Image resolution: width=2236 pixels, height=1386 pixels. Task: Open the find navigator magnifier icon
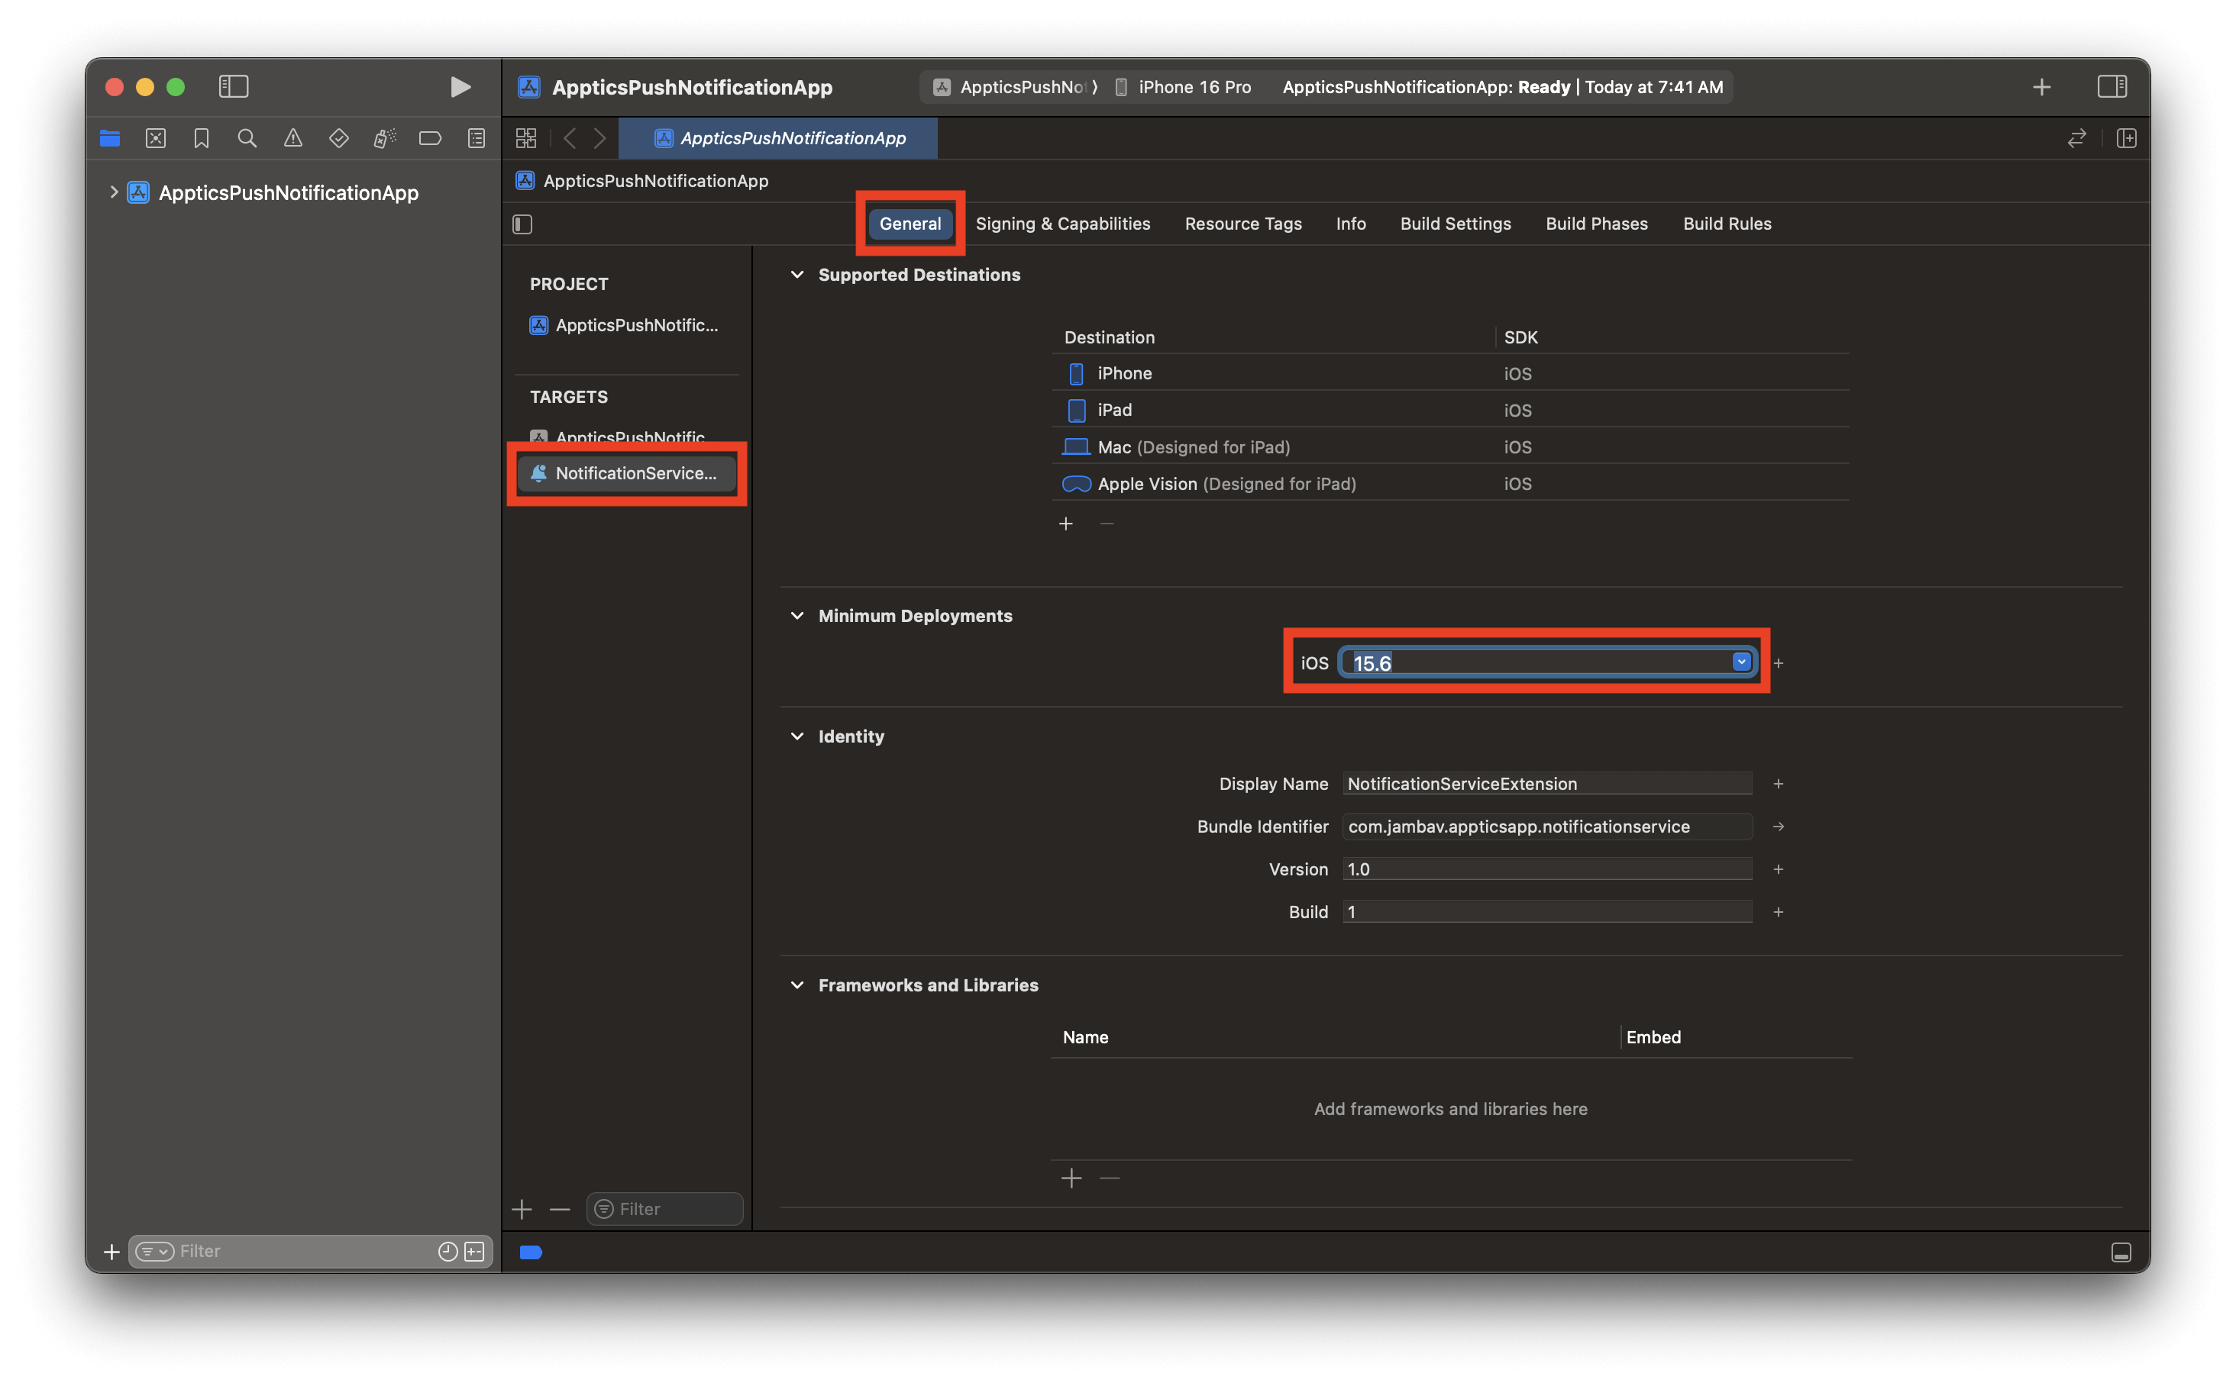coord(247,138)
